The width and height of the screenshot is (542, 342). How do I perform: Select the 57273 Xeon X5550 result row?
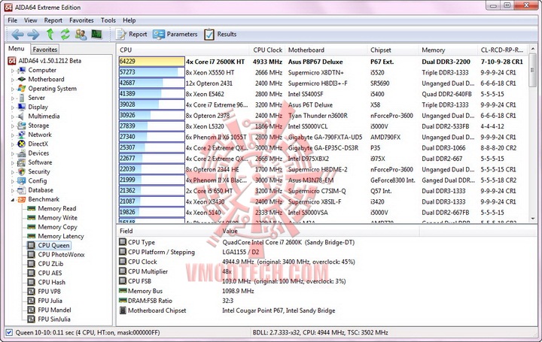point(322,72)
